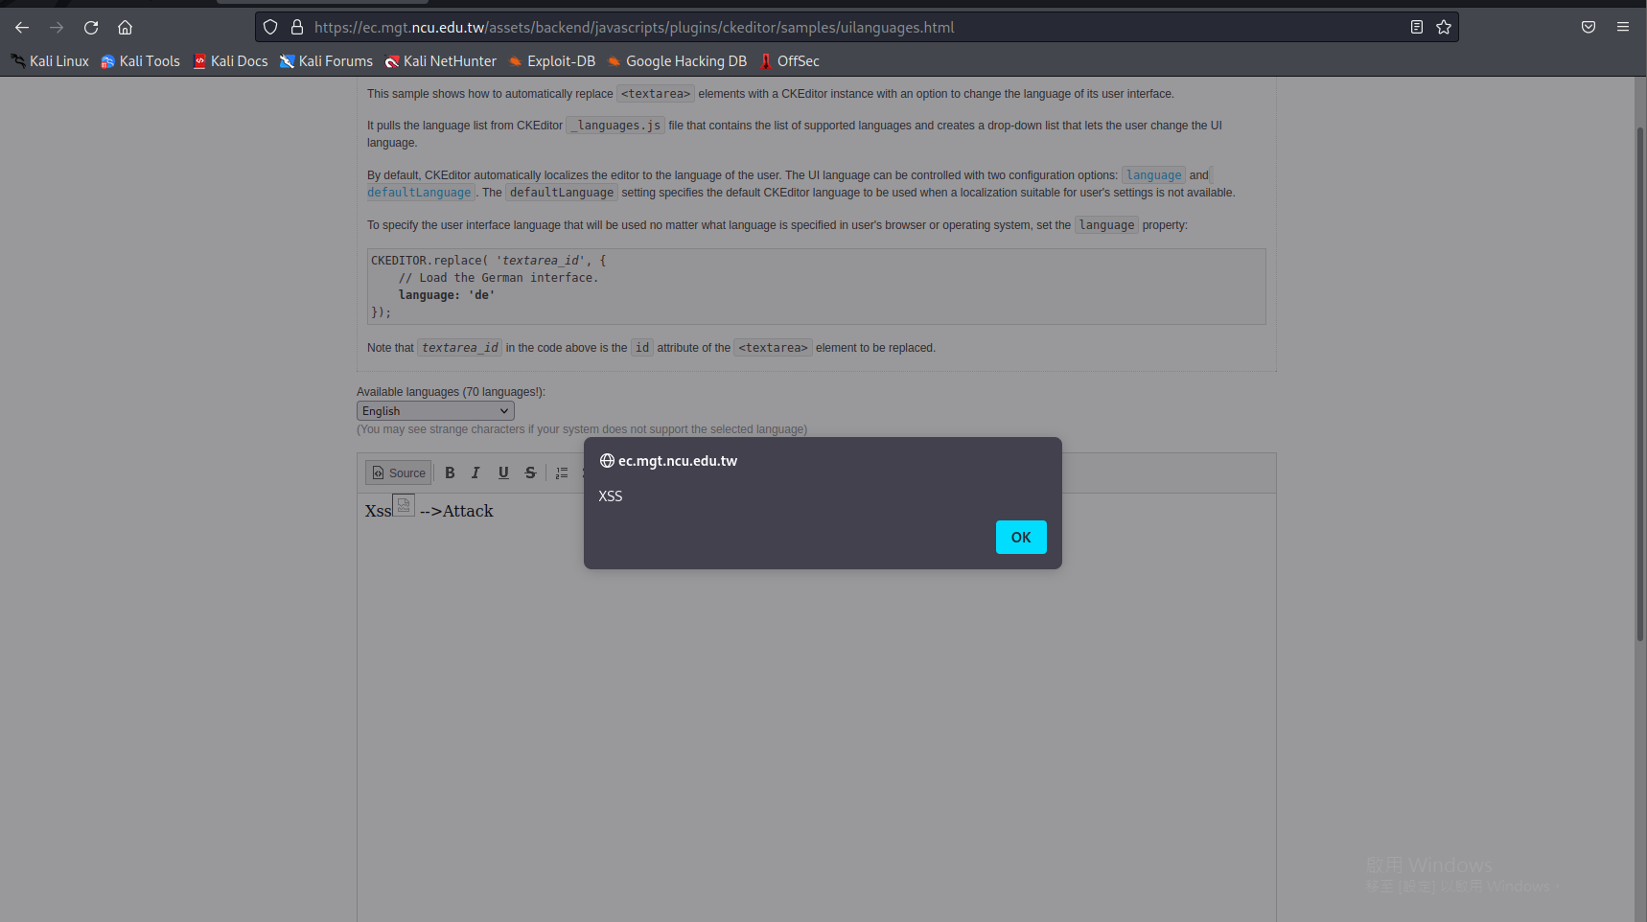Open the language configuration link
Viewport: 1647px width, 922px height.
click(x=1153, y=175)
